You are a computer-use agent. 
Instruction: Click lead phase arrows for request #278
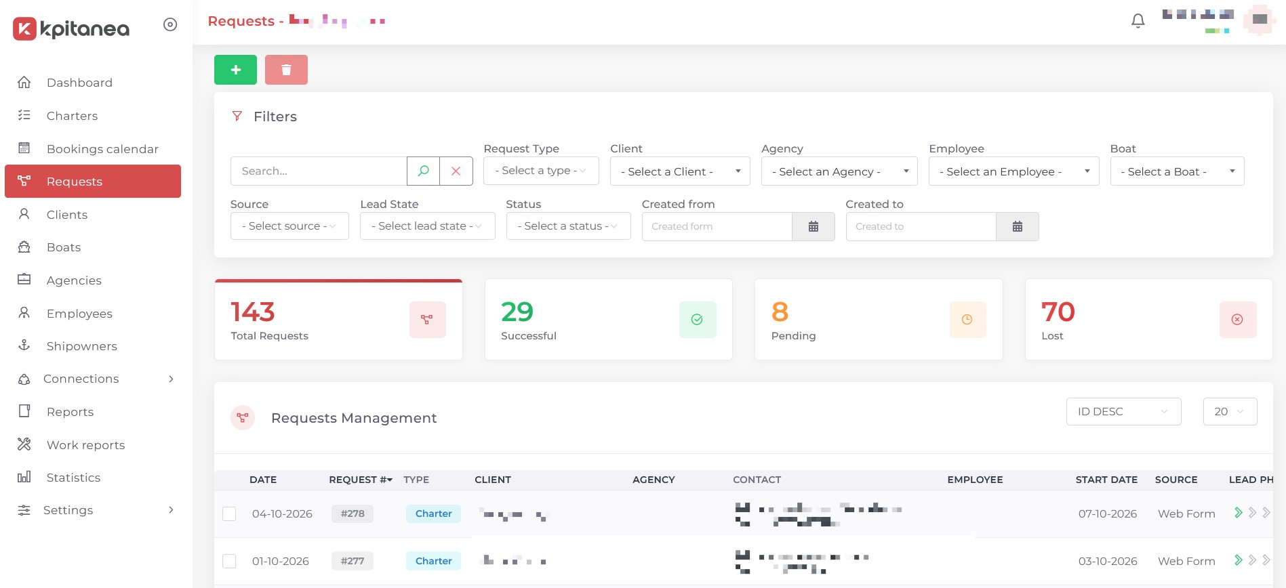tap(1251, 513)
